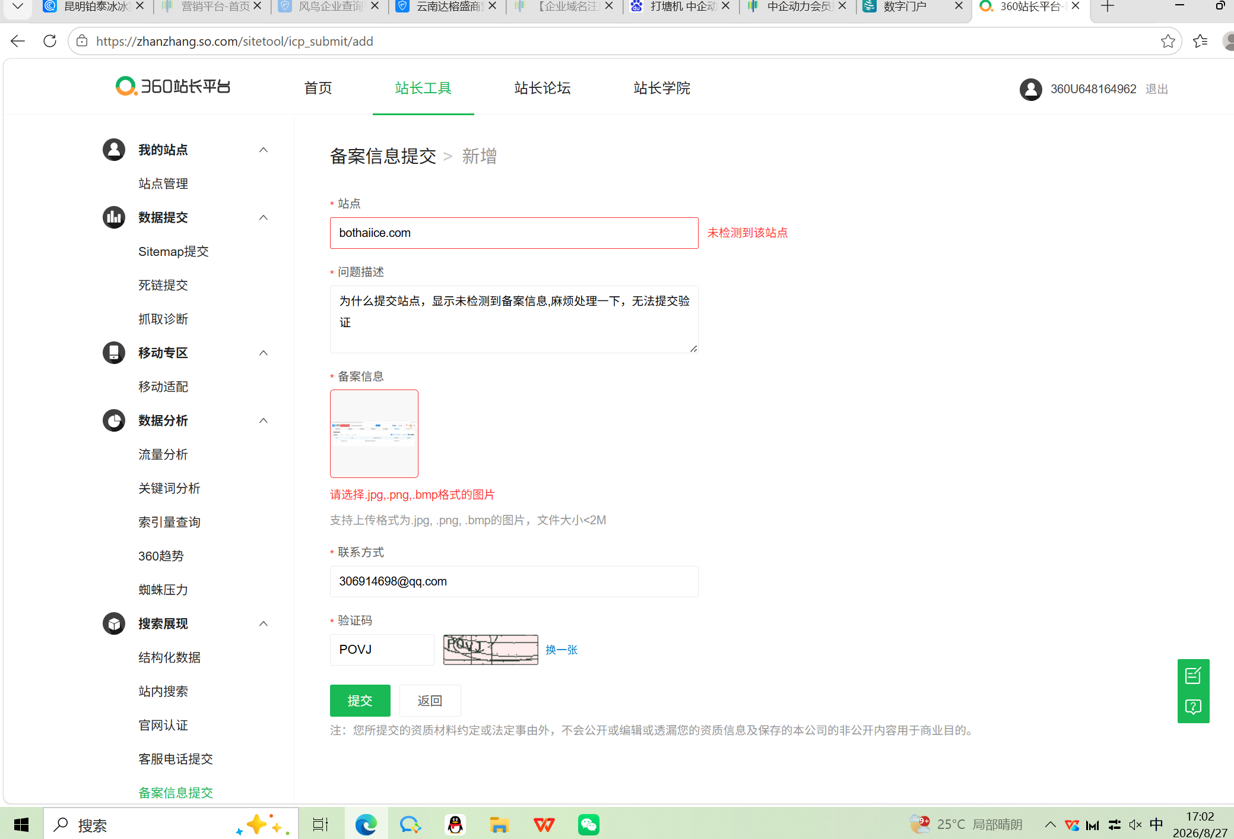The width and height of the screenshot is (1234, 839).
Task: Click the 退出 logout link
Action: [x=1156, y=89]
